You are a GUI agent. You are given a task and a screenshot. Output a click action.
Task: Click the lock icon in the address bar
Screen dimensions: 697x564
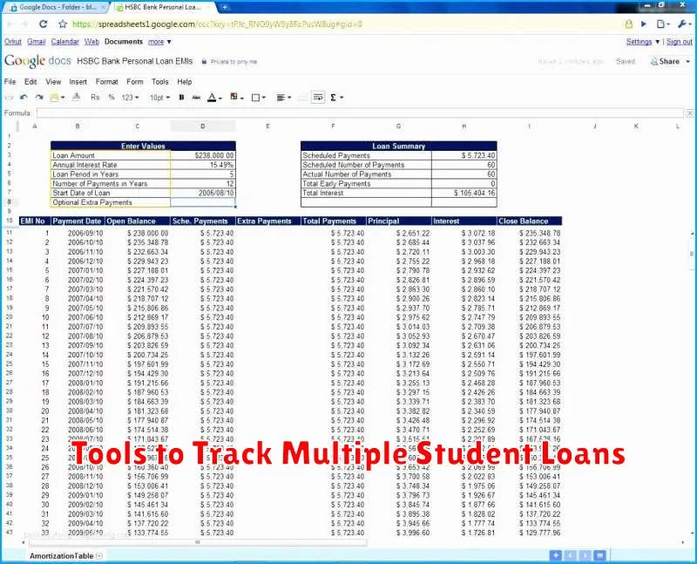point(628,24)
